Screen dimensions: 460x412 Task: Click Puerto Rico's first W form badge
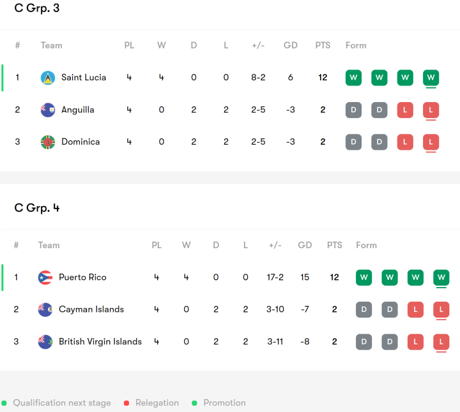[364, 277]
